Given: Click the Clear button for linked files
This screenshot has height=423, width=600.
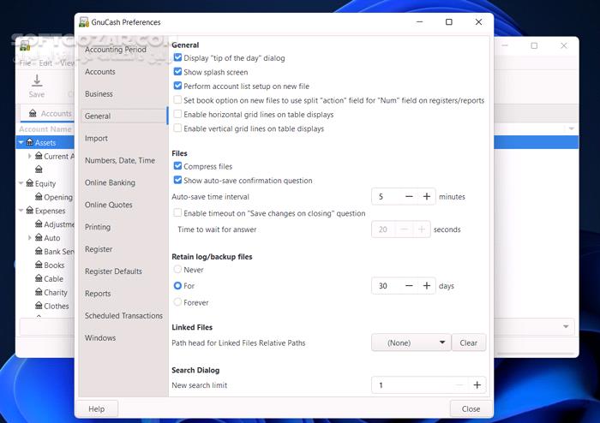Looking at the screenshot, I should (468, 343).
